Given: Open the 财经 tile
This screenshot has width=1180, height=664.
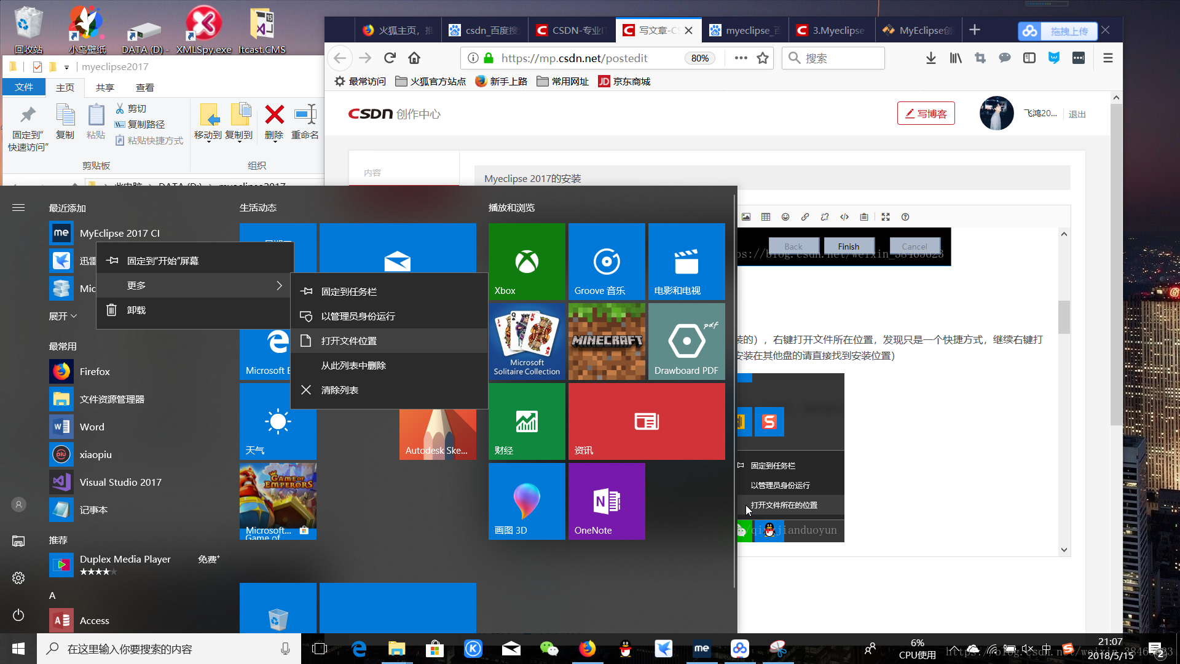Looking at the screenshot, I should coord(527,421).
